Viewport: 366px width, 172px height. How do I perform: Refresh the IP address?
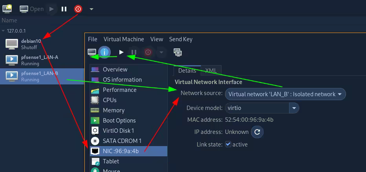coord(257,132)
